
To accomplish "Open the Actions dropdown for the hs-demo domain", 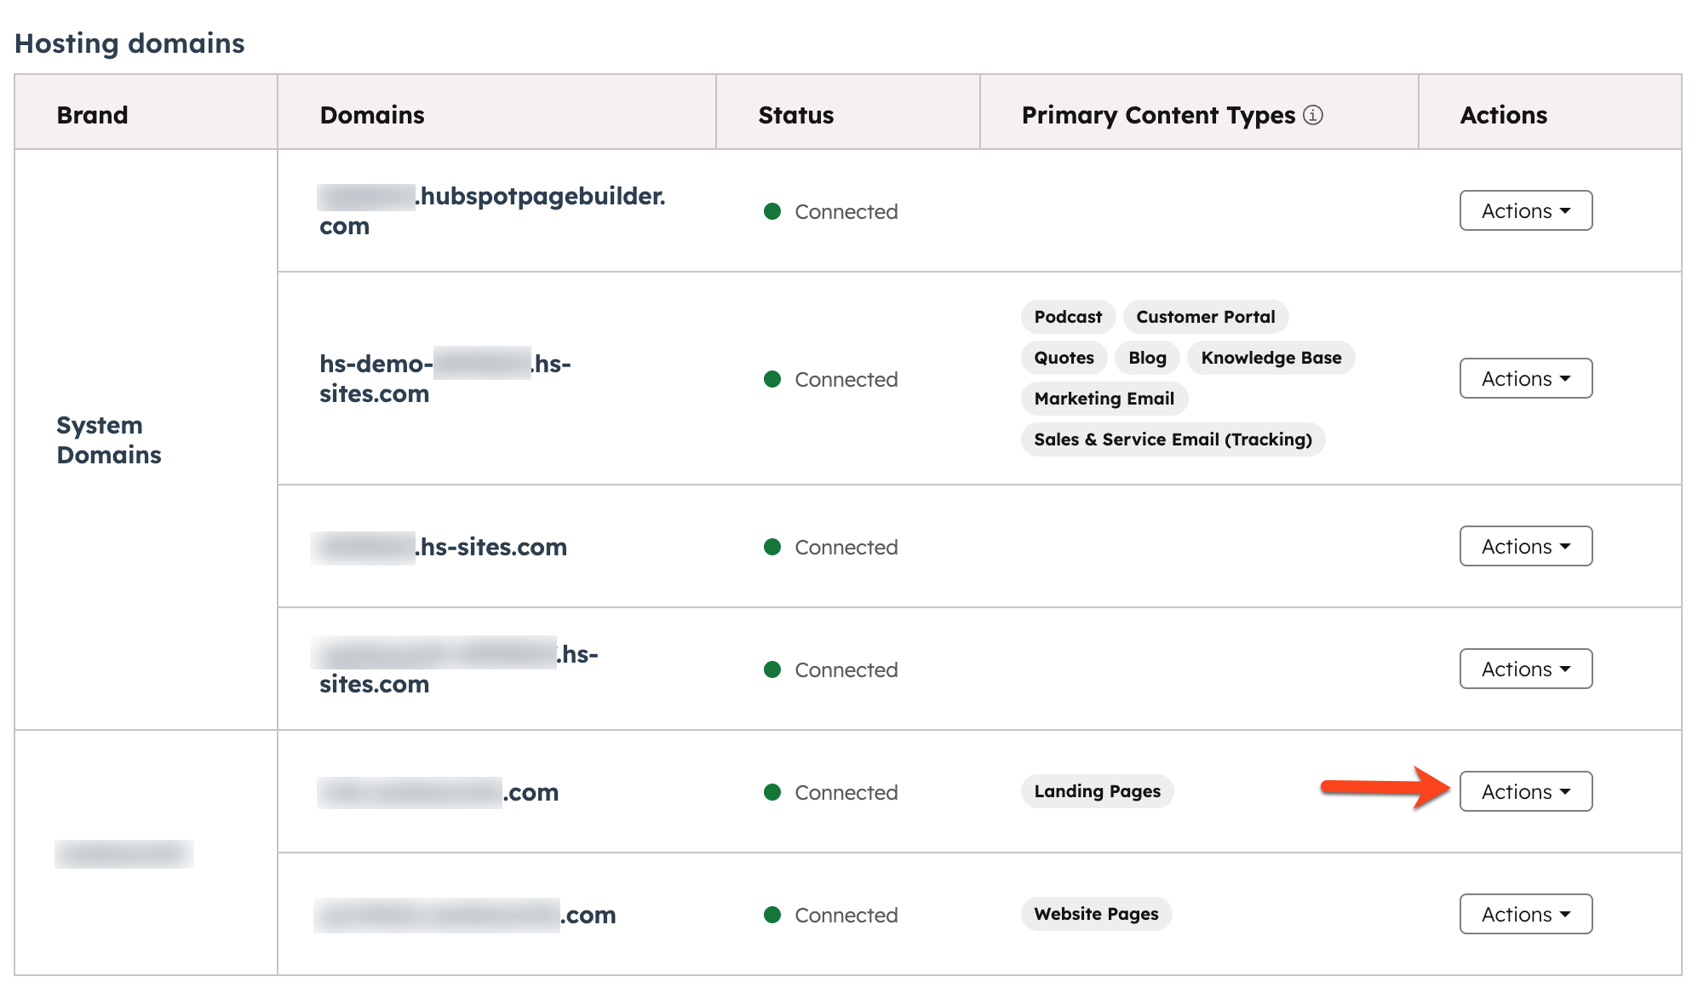I will tap(1525, 378).
